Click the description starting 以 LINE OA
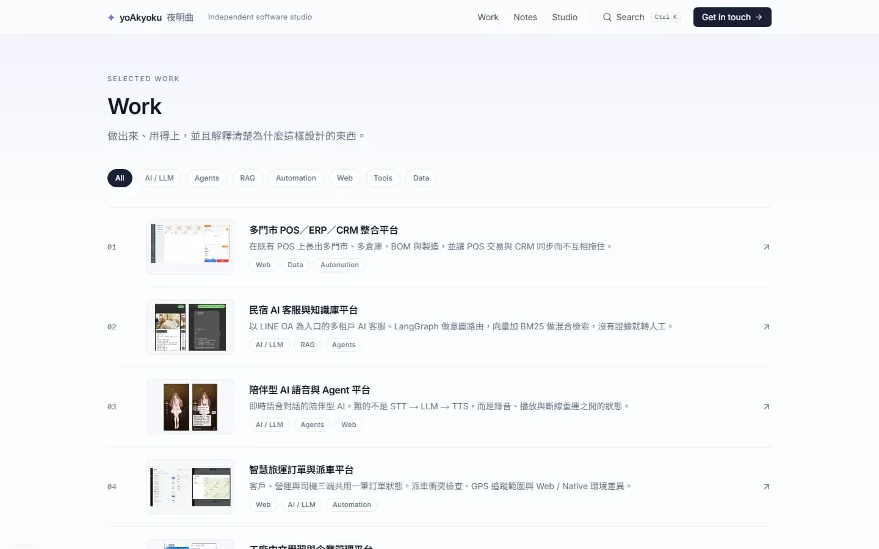The height and width of the screenshot is (549, 879). (461, 326)
